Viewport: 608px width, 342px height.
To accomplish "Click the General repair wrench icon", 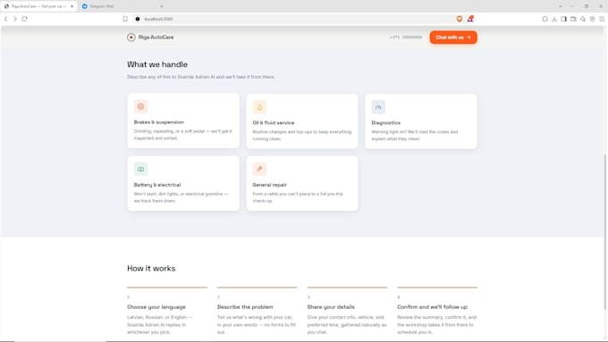I will (x=260, y=169).
